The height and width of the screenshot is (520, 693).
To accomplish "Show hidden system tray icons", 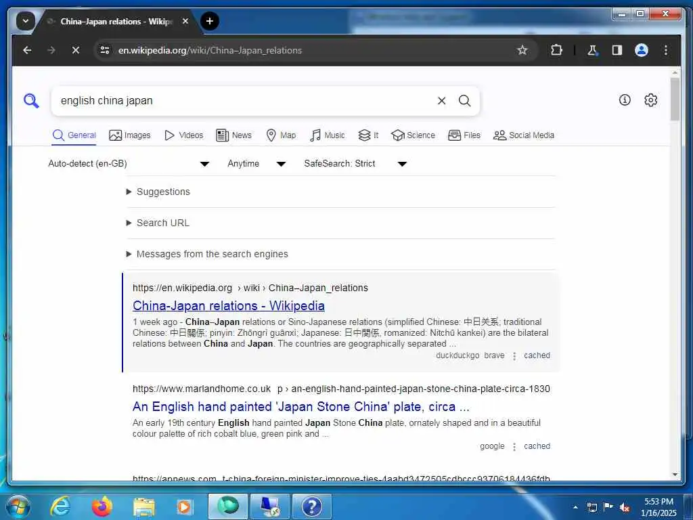I will (575, 507).
